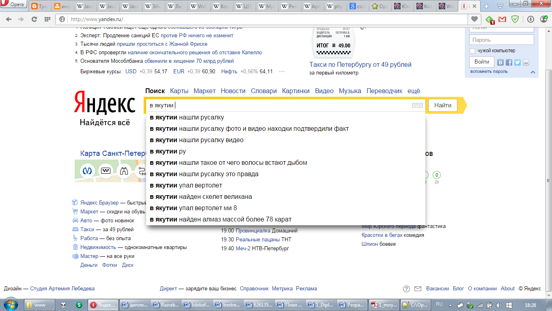The image size is (552, 311).
Task: Open the Speed Dial grid icon
Action: 47,19
